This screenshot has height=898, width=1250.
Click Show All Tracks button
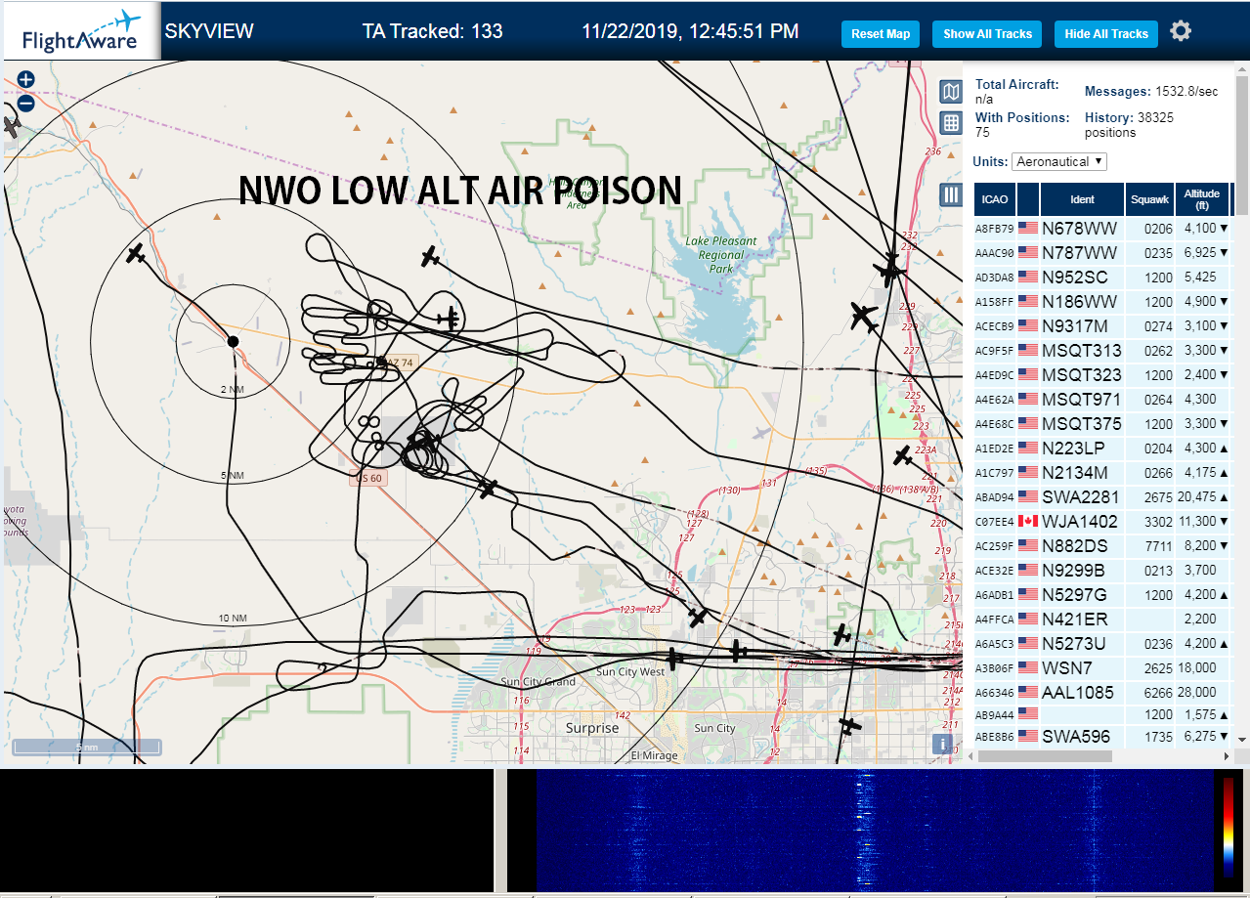coord(987,33)
